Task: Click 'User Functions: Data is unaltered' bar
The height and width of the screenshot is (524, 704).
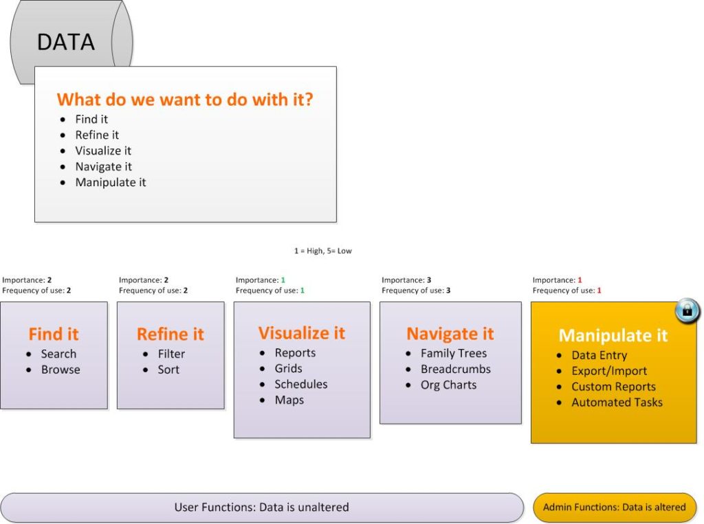Action: point(262,508)
